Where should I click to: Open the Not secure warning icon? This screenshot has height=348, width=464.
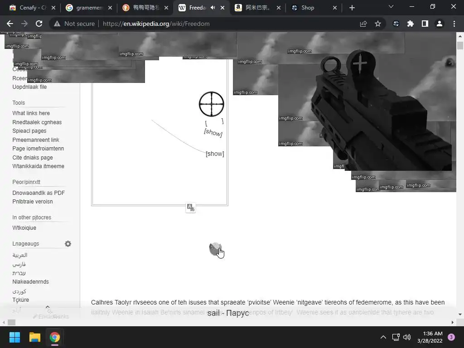point(57,24)
